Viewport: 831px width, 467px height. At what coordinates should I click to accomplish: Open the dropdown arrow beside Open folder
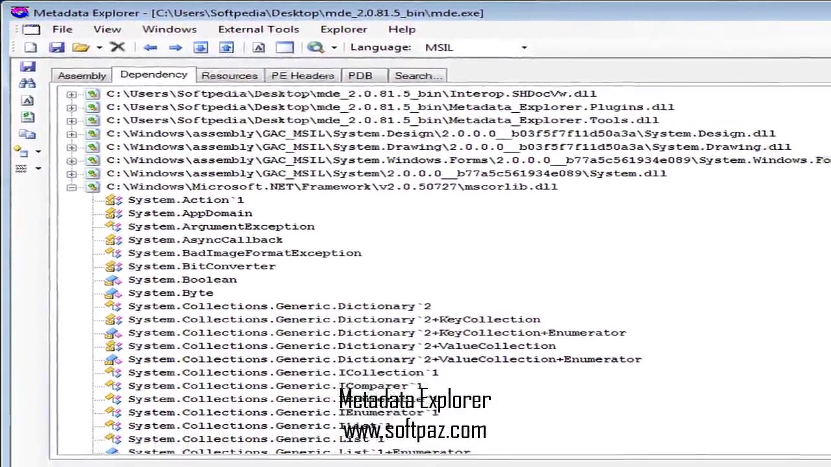tap(99, 47)
